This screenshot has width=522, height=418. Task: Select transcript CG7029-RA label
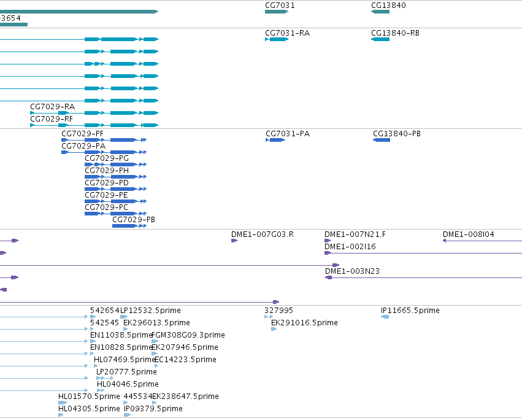pos(52,107)
